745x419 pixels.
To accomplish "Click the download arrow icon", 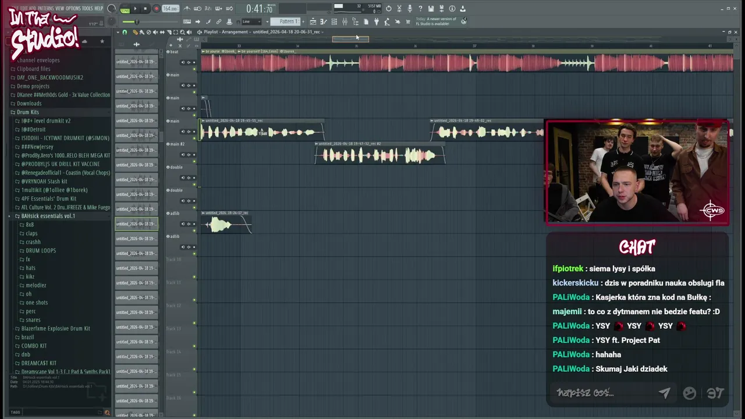I will coord(463,9).
